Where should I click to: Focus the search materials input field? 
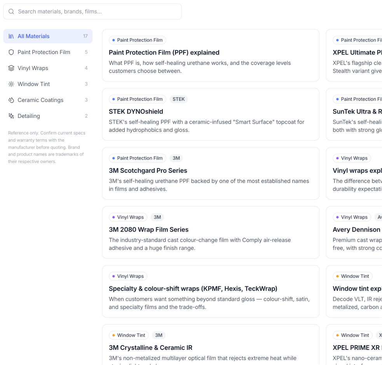92,11
